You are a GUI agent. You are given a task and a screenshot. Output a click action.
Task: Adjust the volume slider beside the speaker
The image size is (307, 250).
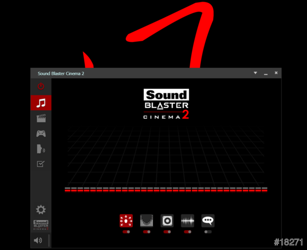click(49, 240)
